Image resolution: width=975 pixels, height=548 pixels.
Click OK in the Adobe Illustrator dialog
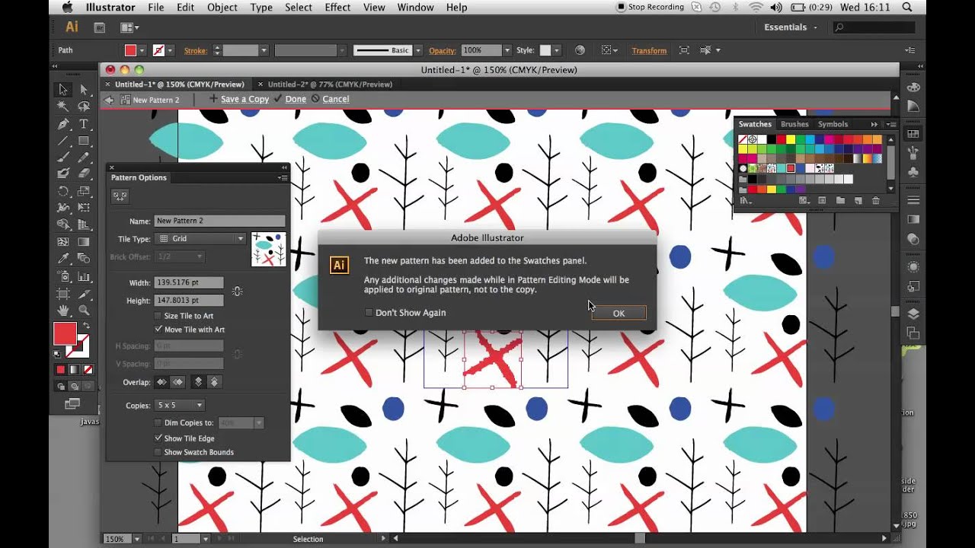619,313
